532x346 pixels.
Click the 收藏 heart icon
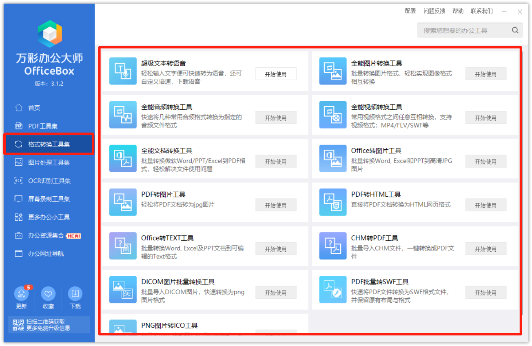[x=48, y=294]
